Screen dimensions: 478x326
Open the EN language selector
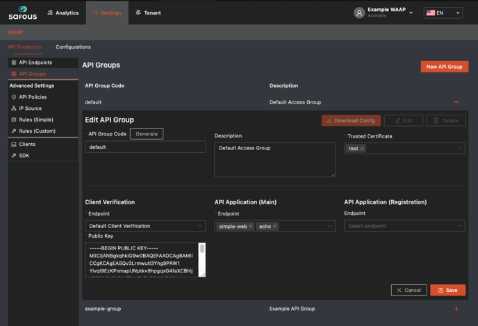[x=443, y=13]
